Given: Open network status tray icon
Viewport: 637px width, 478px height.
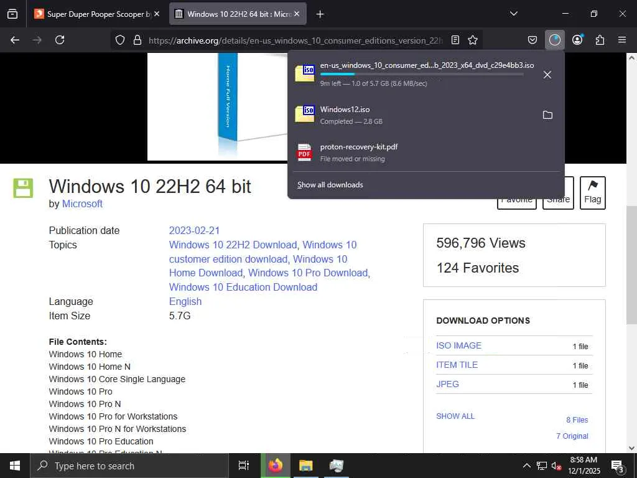Looking at the screenshot, I should click(x=542, y=466).
